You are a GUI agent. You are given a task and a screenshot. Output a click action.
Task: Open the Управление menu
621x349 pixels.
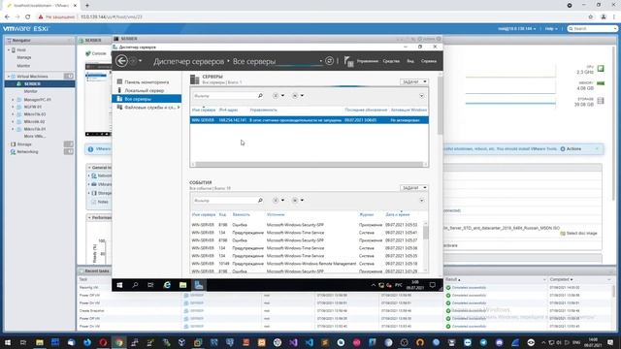(367, 61)
